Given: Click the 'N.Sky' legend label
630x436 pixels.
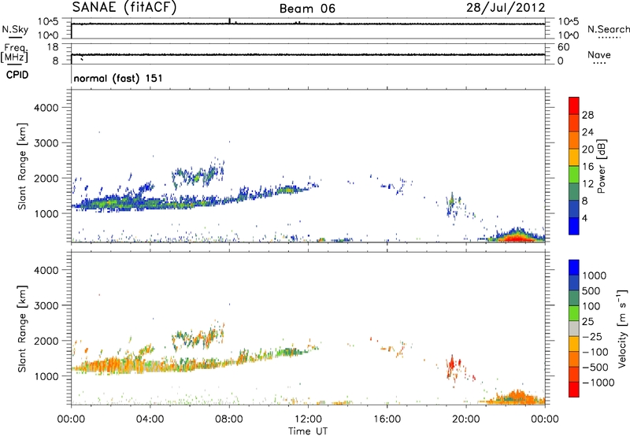Looking at the screenshot, I should pyautogui.click(x=15, y=29).
